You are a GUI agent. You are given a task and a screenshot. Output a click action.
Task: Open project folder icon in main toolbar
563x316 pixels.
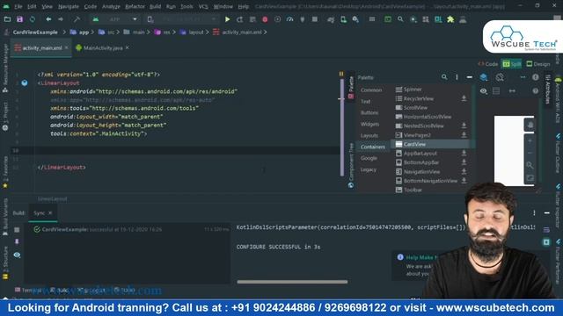(x=7, y=19)
